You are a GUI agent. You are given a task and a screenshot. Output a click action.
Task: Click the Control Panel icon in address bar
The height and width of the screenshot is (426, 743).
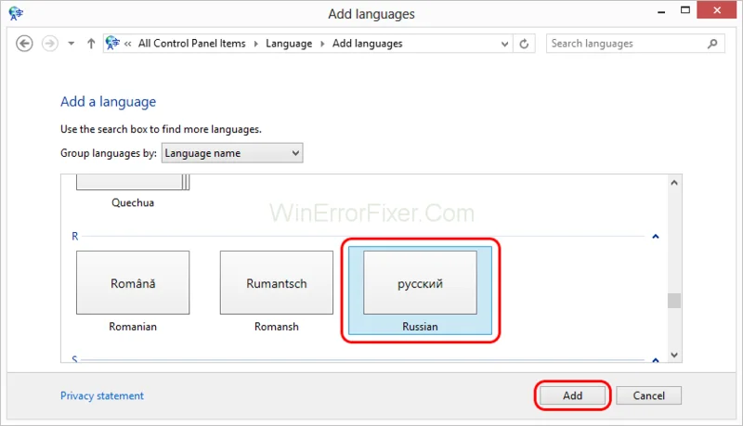113,44
